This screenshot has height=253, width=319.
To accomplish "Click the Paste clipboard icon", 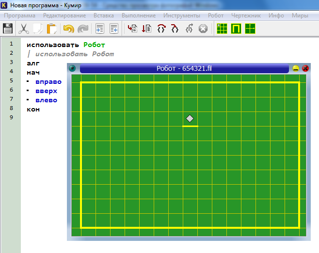I will pos(52,29).
